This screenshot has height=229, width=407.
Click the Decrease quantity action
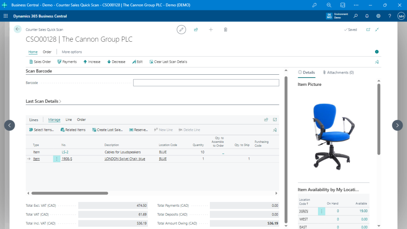[x=116, y=62]
